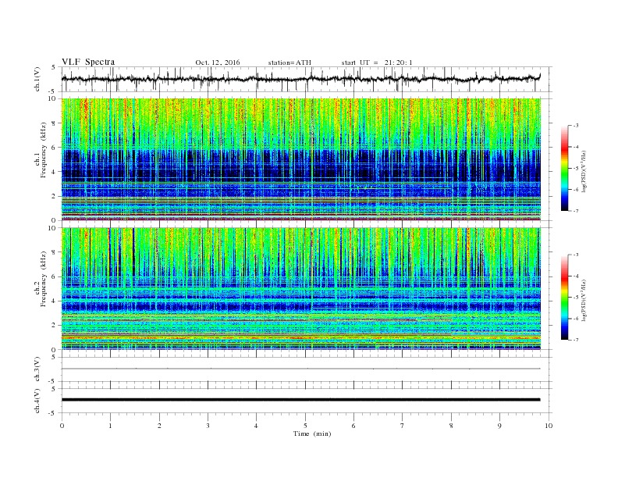Click the ch.2 colorbar "log(PSD)(V²/Hz)" label
Screen dimensions: 618x478
click(584, 300)
